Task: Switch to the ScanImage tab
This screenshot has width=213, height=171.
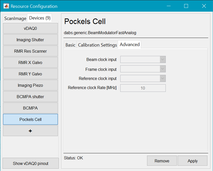Action: pos(15,18)
